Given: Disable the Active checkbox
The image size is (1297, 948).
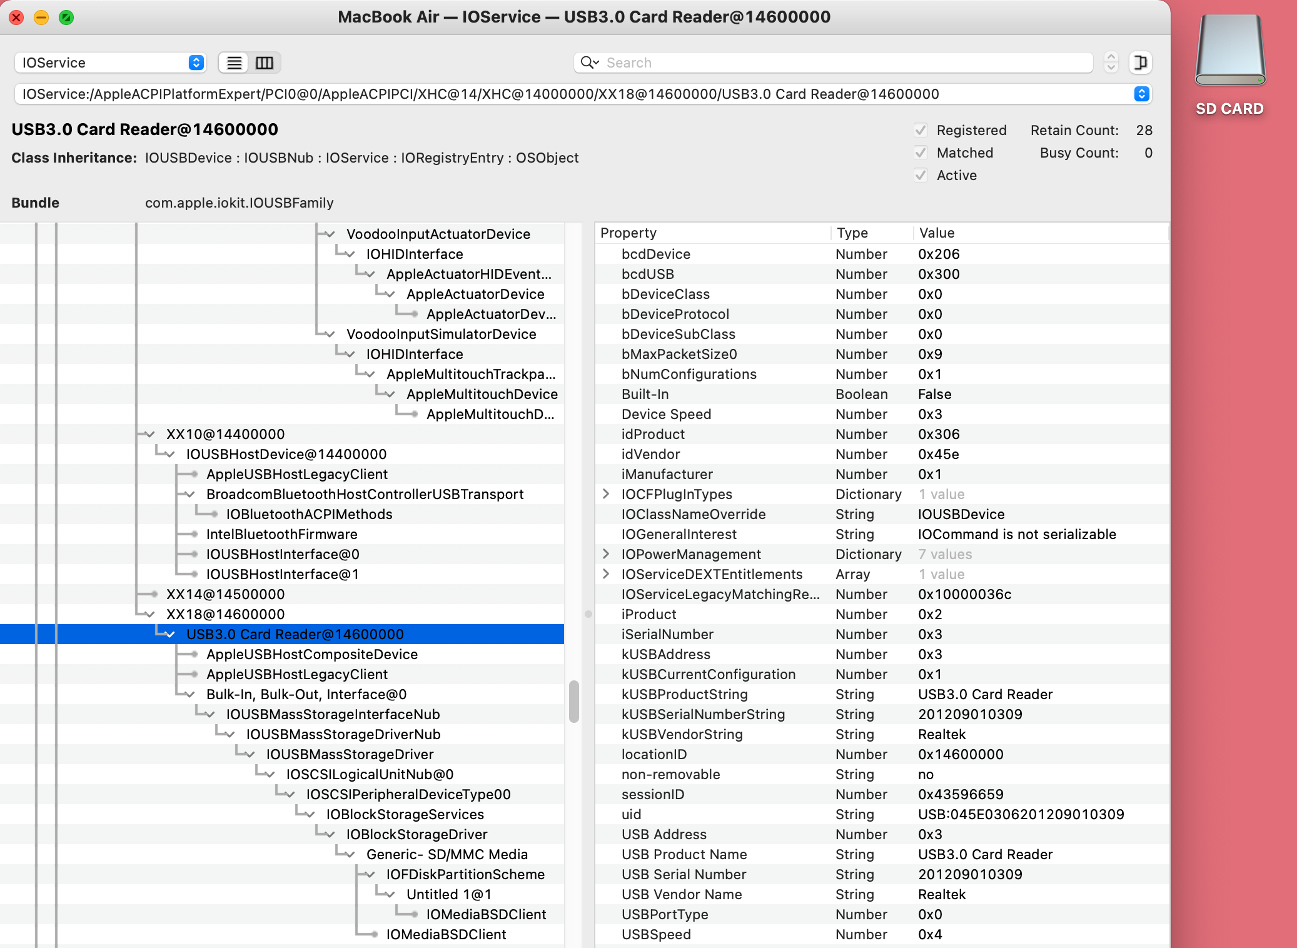Looking at the screenshot, I should [x=921, y=175].
